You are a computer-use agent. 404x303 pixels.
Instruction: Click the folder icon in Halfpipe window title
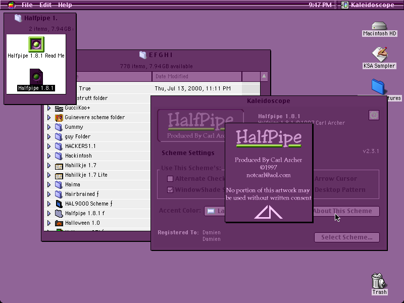coord(18,18)
